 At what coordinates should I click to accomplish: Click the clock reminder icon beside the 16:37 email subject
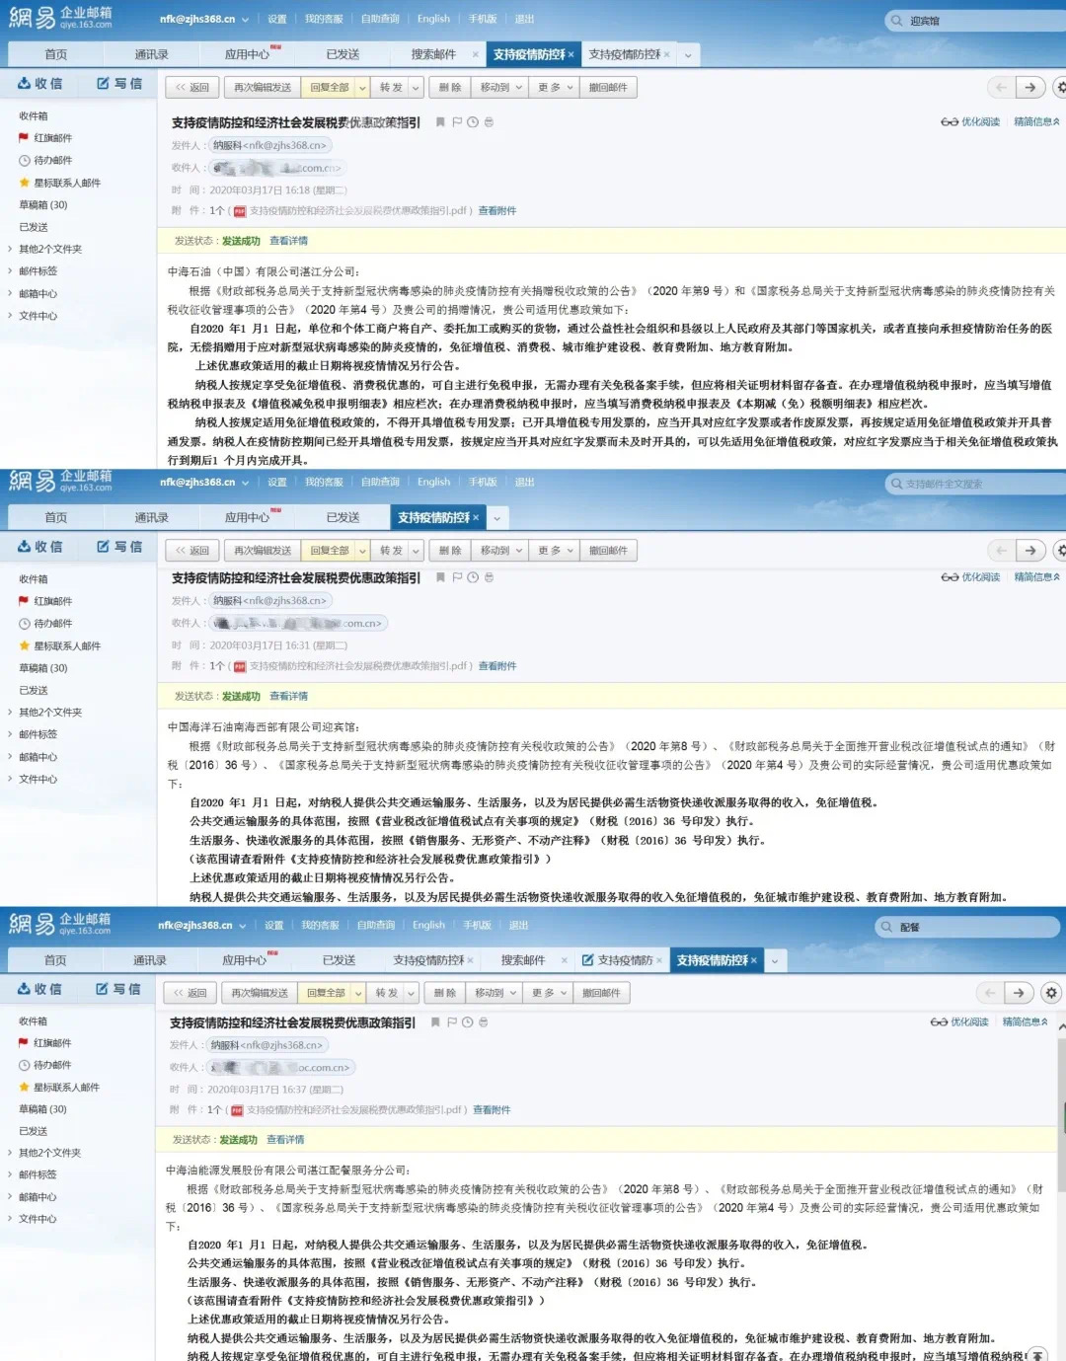(467, 1022)
